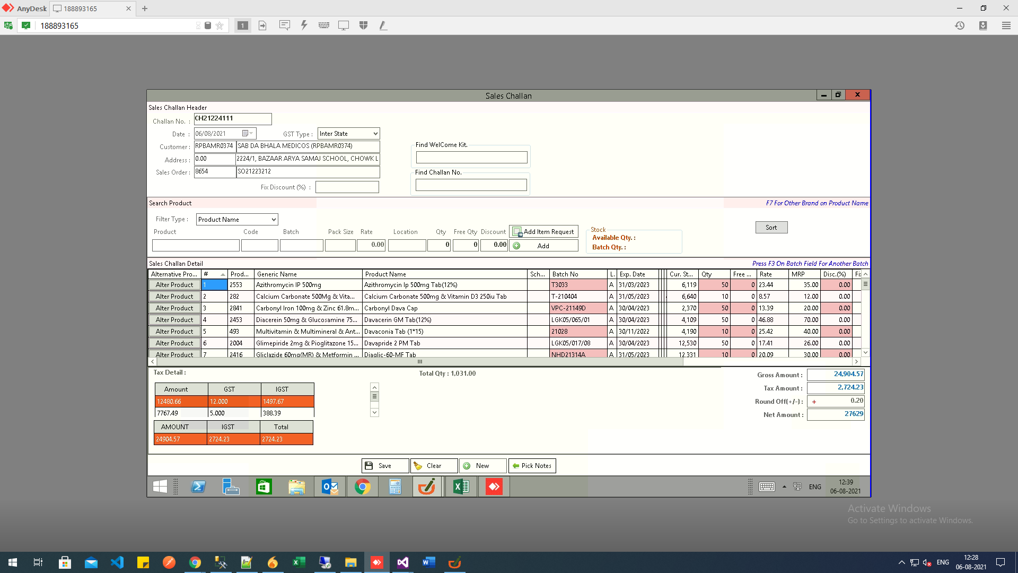Click Alter Product for Azithromycin row
Viewport: 1018px width, 573px height.
click(x=174, y=285)
